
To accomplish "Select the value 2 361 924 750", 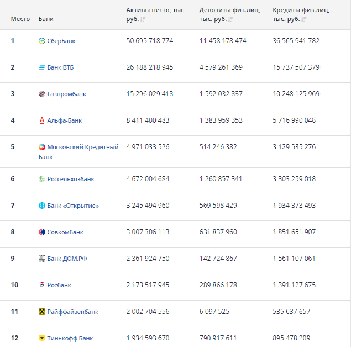I will [x=148, y=259].
